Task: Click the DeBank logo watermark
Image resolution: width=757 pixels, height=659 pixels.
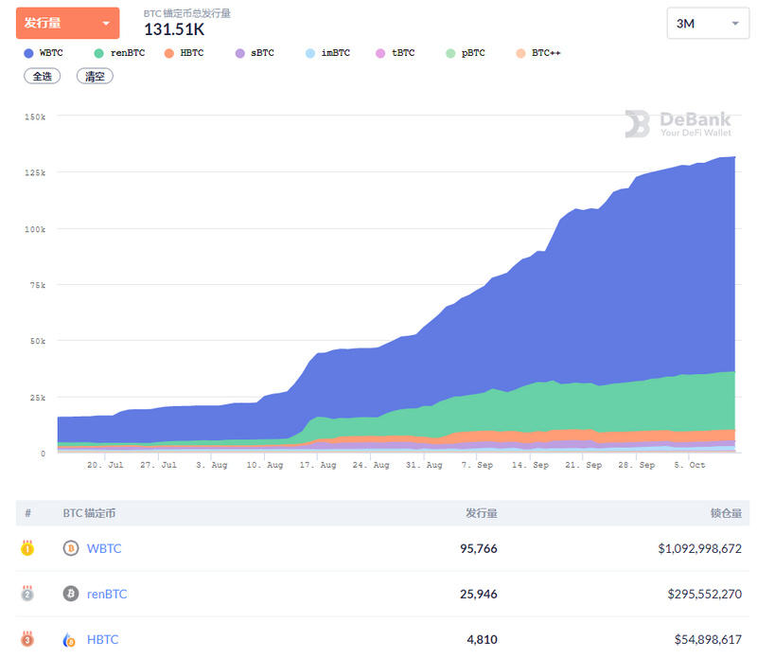Action: 679,123
